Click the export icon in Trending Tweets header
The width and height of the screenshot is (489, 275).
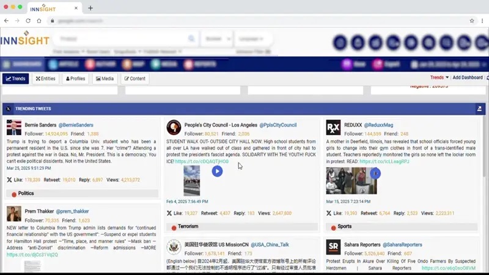(479, 109)
